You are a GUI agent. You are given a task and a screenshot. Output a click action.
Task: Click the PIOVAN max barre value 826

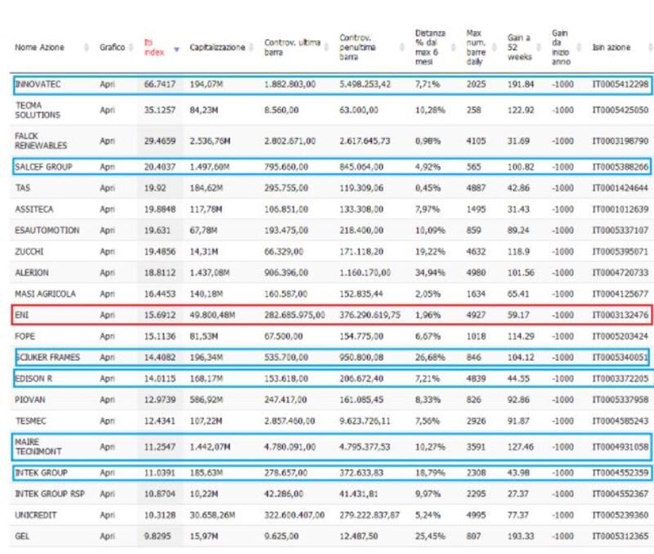coord(474,400)
